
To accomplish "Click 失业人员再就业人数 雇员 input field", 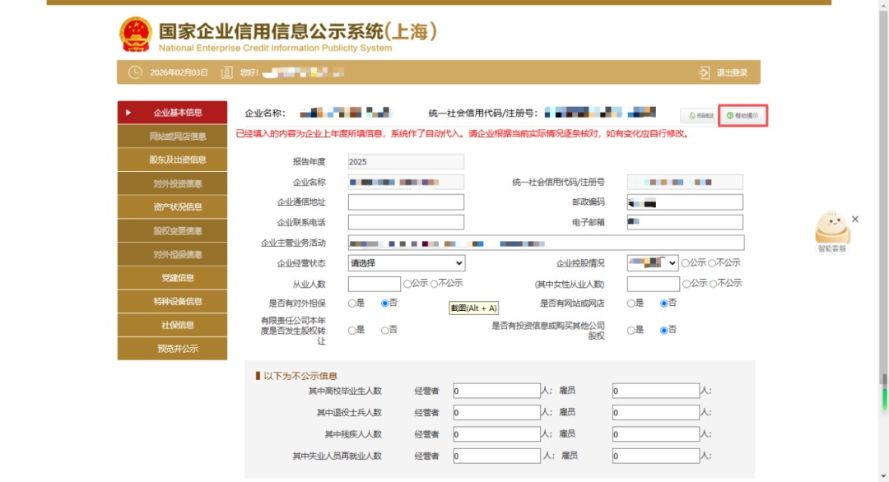I will pyautogui.click(x=656, y=456).
